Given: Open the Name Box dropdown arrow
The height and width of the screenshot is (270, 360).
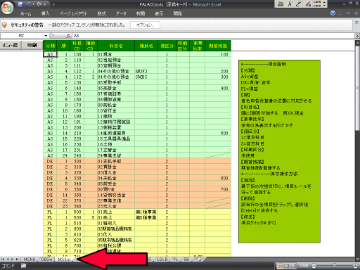Looking at the screenshot, I should pyautogui.click(x=46, y=36).
